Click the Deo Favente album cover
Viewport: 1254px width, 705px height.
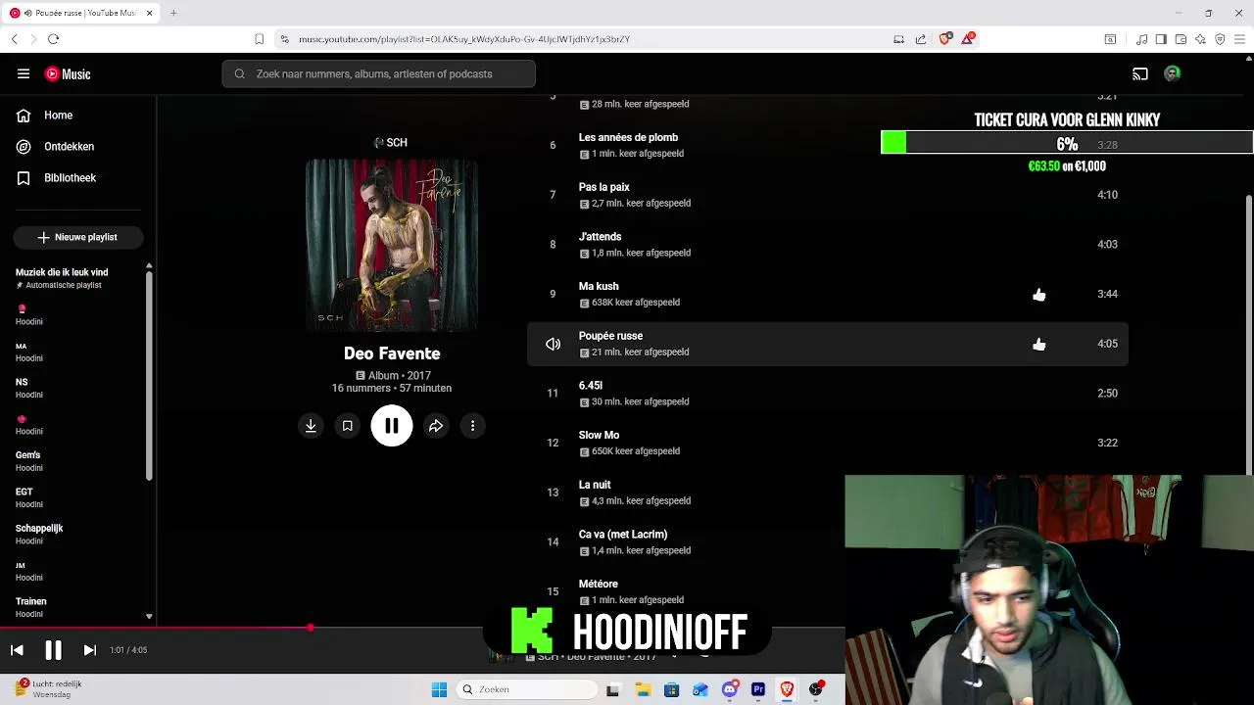coord(392,245)
